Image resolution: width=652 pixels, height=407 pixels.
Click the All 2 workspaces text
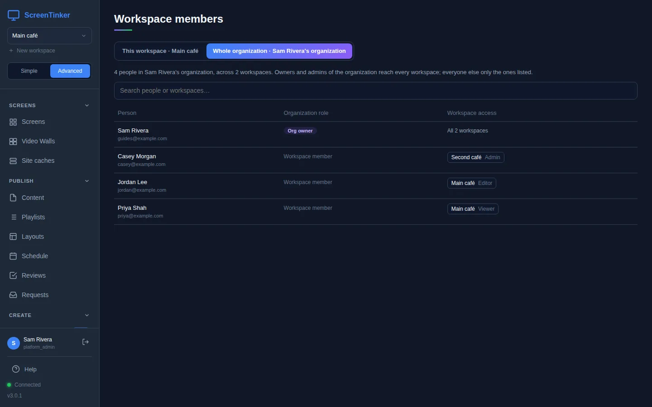(x=468, y=131)
